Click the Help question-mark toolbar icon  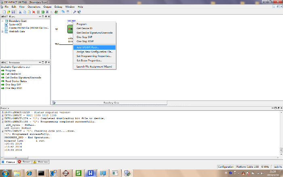[79, 12]
